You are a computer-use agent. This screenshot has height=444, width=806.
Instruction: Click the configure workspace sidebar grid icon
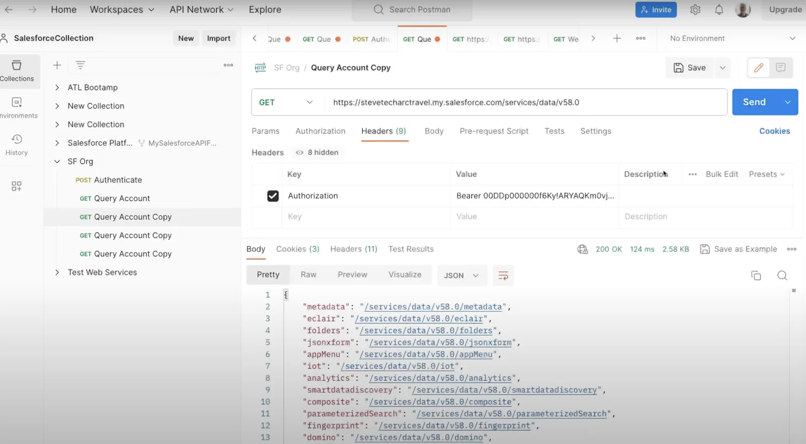(x=17, y=186)
